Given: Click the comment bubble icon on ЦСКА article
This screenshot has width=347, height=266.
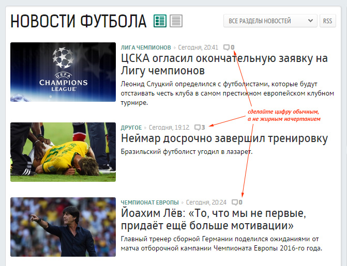Looking at the screenshot, I should 227,48.
